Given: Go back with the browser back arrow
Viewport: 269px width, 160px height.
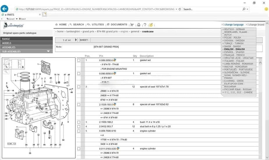Looking at the screenshot, I should click(4, 9).
